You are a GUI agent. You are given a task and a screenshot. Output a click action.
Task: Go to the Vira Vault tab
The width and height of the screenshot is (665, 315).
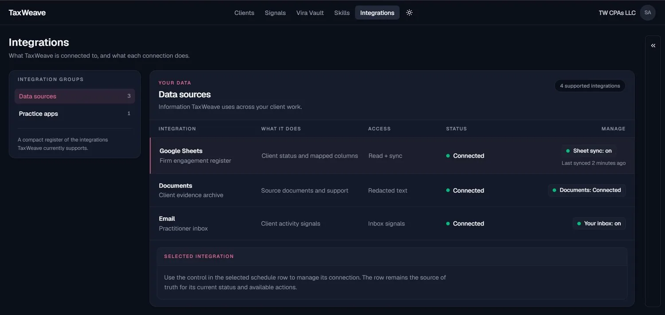click(x=310, y=13)
